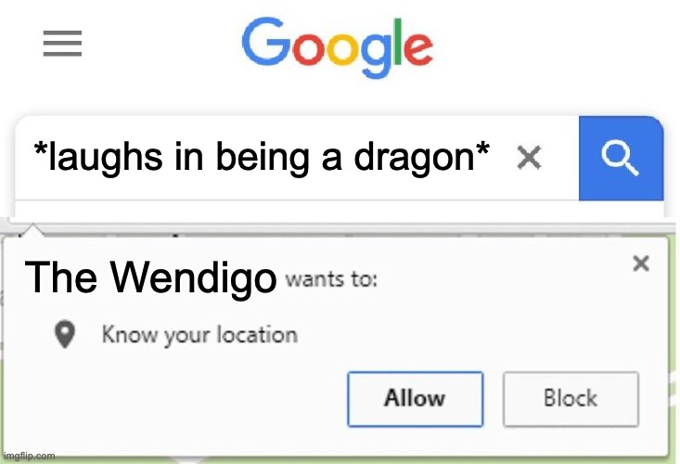The height and width of the screenshot is (464, 680).
Task: Click the blue G in Google logo
Action: tap(266, 42)
